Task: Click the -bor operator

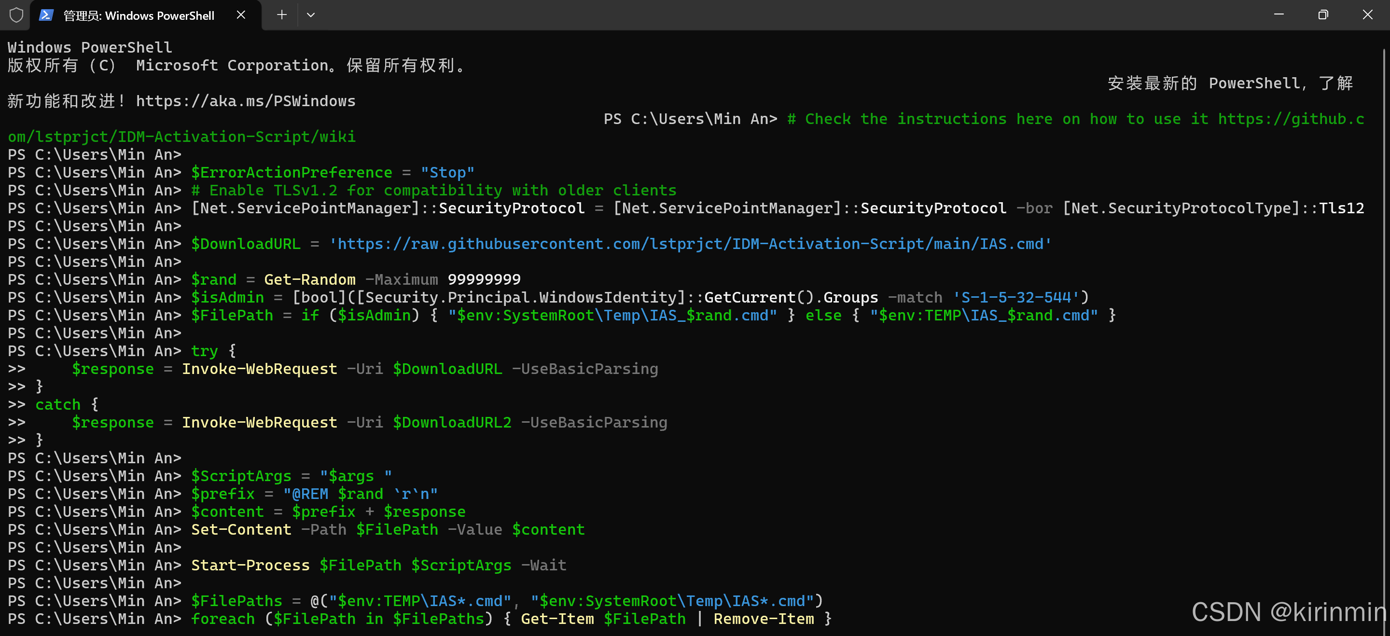Action: [x=1034, y=208]
